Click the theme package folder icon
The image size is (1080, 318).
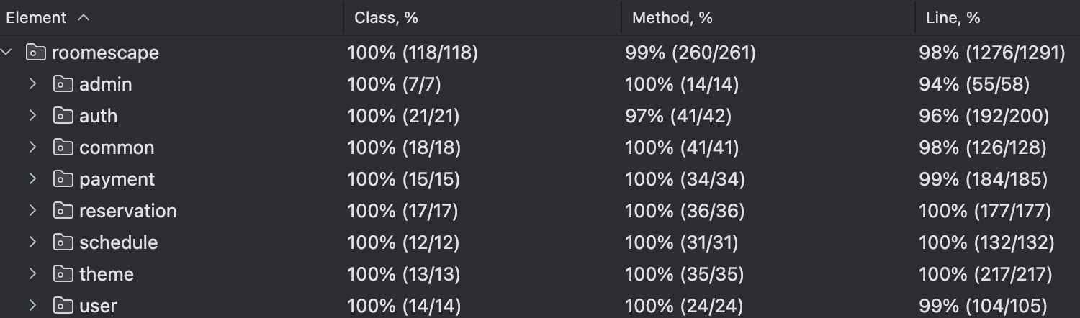coord(63,274)
